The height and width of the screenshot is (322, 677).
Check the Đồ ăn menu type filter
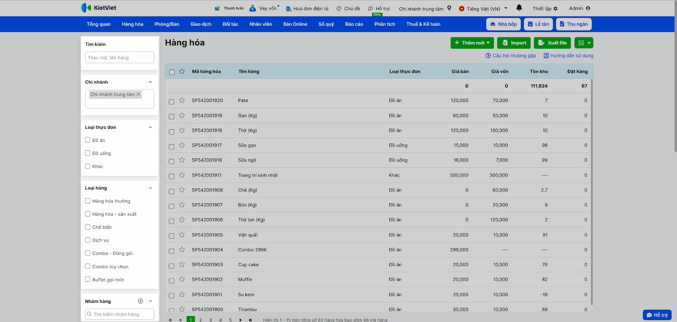click(x=88, y=140)
